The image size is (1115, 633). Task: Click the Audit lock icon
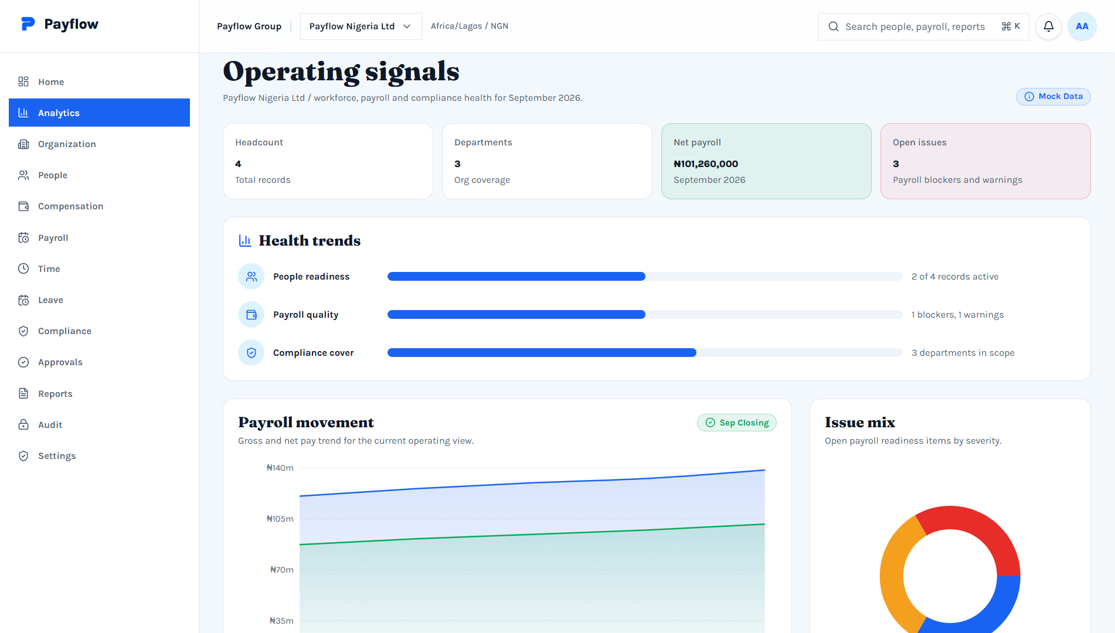23,424
